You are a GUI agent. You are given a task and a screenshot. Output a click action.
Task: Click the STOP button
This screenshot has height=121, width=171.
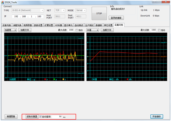coord(99,13)
